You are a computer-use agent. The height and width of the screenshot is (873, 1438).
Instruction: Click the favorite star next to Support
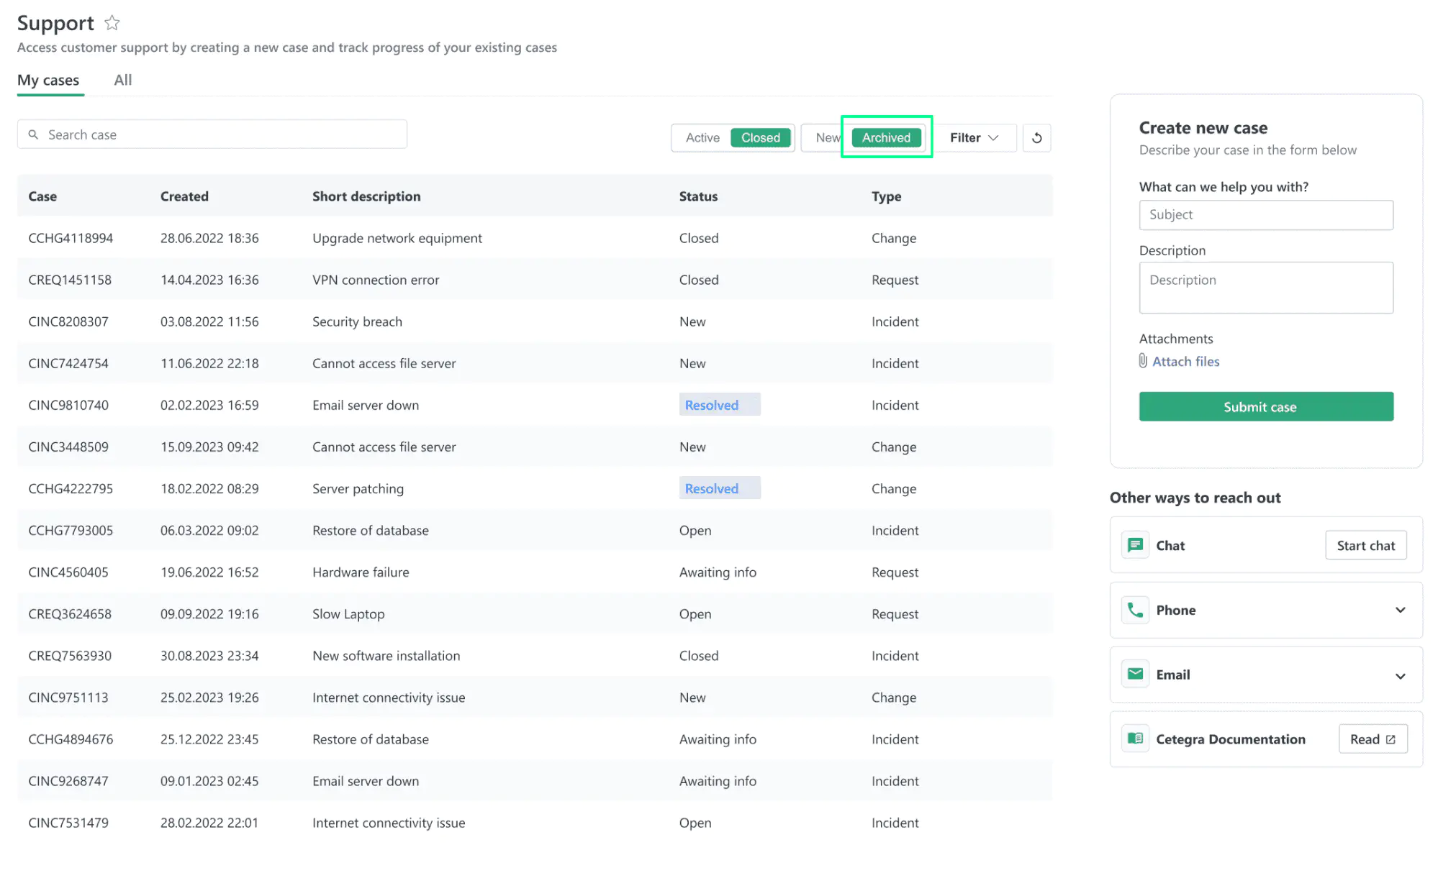point(112,23)
